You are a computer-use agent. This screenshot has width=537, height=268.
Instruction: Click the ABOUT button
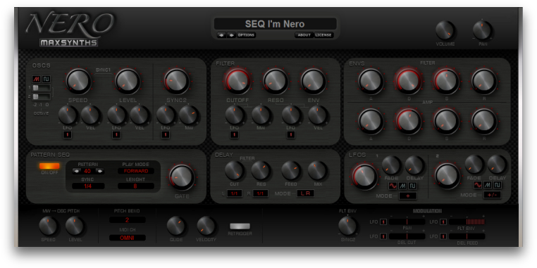(x=304, y=35)
